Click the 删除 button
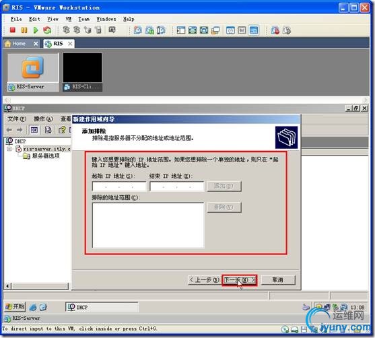Image resolution: width=375 pixels, height=338 pixels. (224, 207)
